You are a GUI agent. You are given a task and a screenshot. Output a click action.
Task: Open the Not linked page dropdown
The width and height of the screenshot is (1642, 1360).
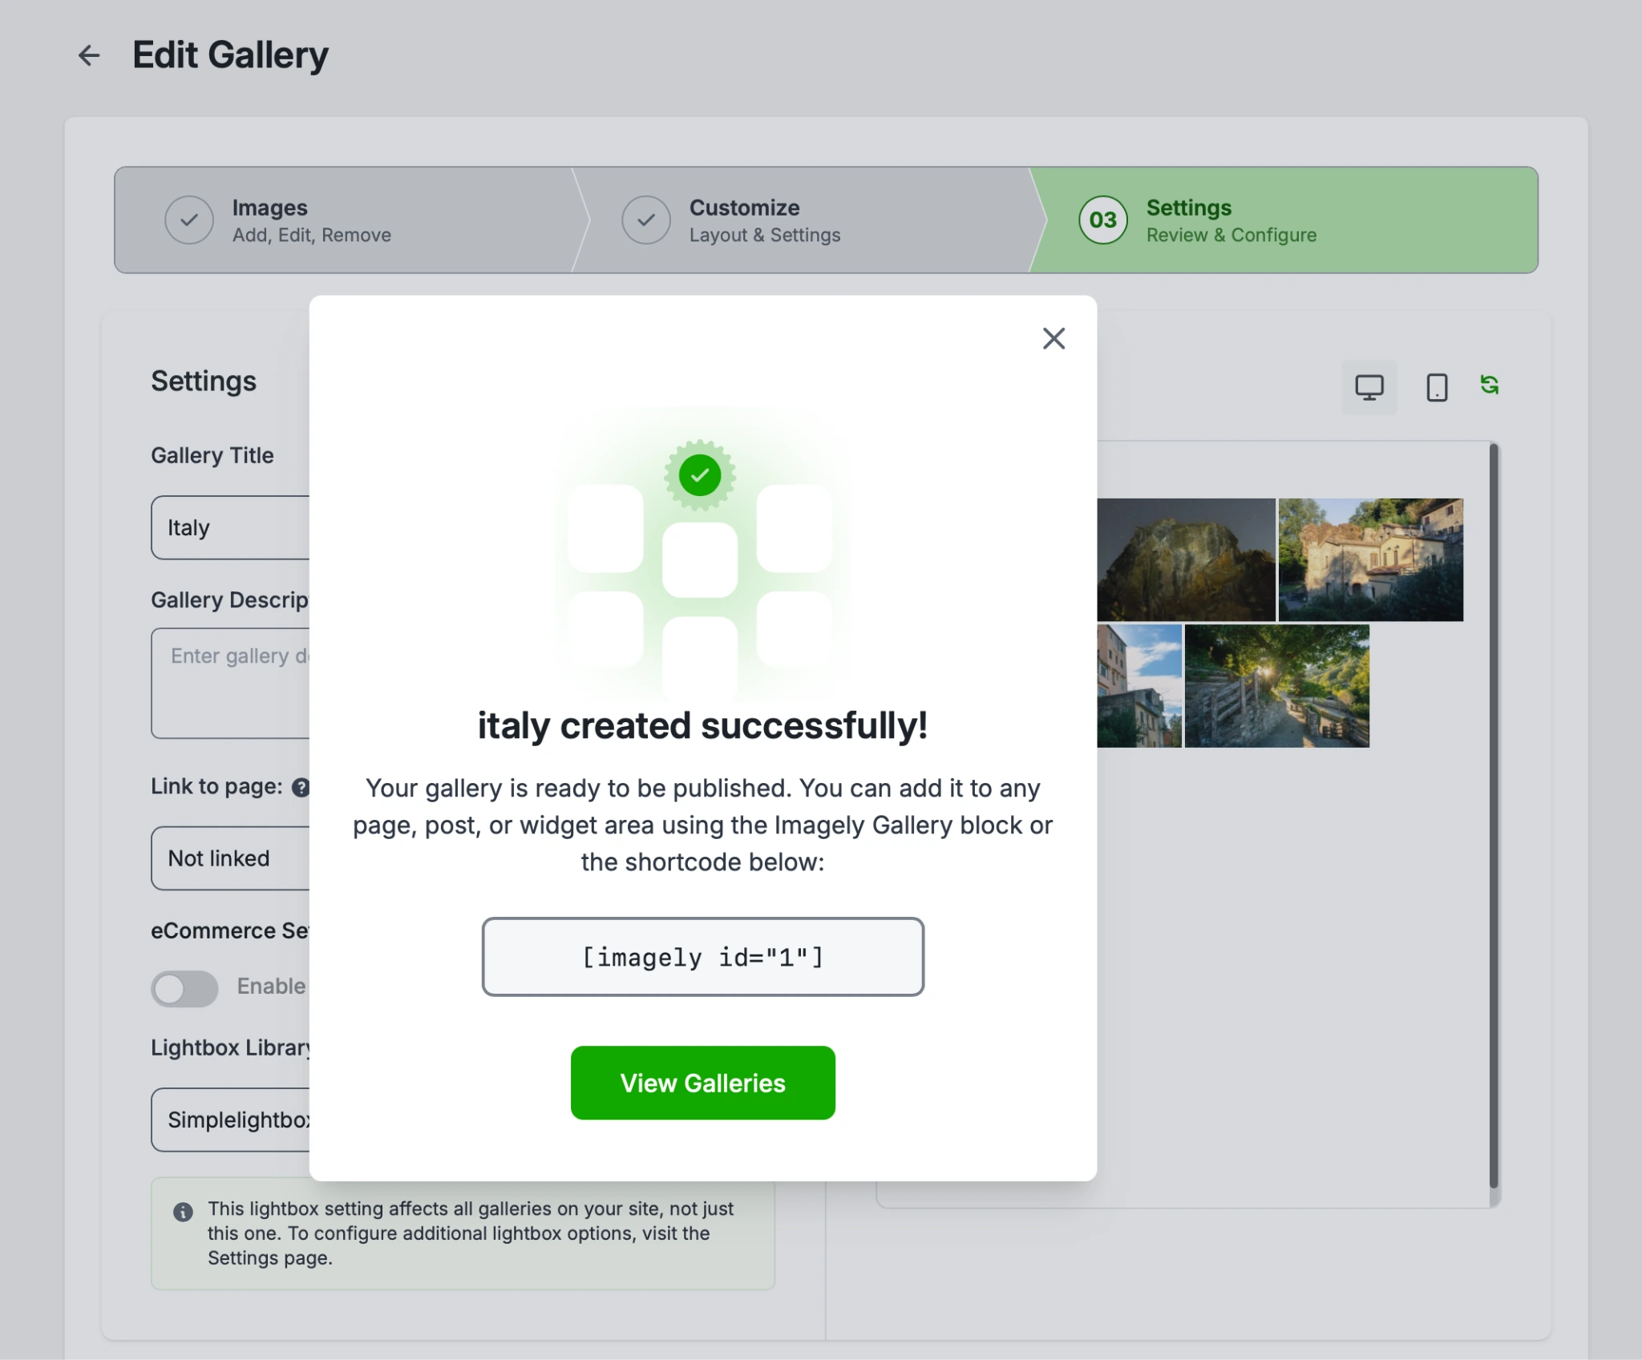pyautogui.click(x=231, y=858)
